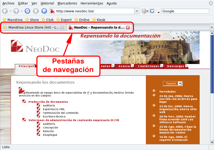Open the Contáctenos site tab

tap(148, 66)
